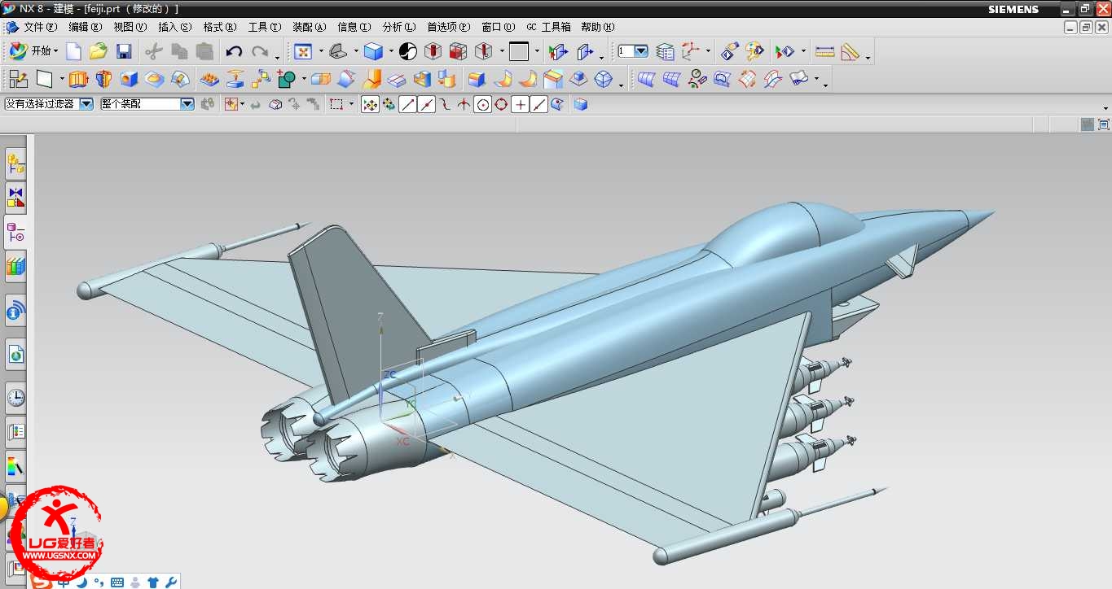Toggle the snap to arc center option
This screenshot has width=1112, height=589.
[x=483, y=105]
